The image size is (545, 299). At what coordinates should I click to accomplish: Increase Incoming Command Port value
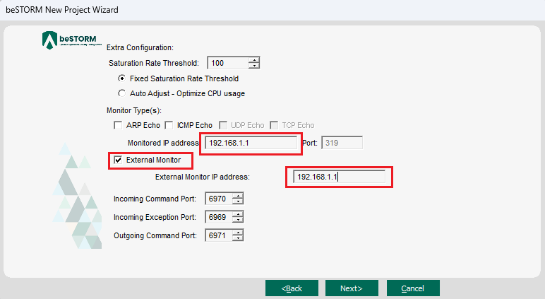238,196
